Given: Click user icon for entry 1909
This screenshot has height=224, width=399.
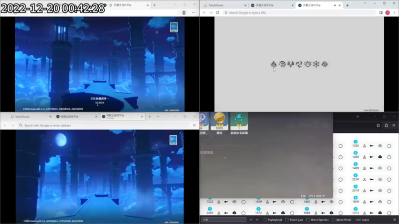Looking at the screenshot, I should [x=365, y=202].
